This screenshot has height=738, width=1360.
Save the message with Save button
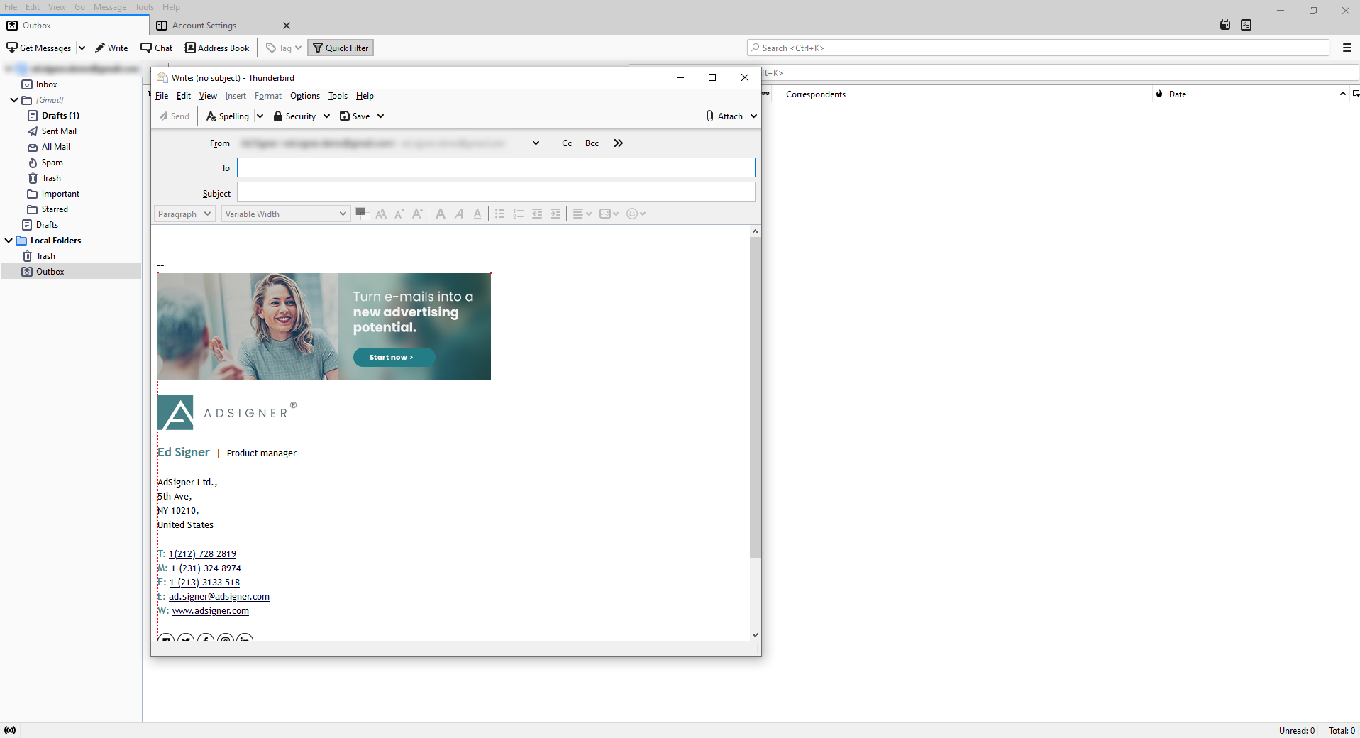point(355,116)
